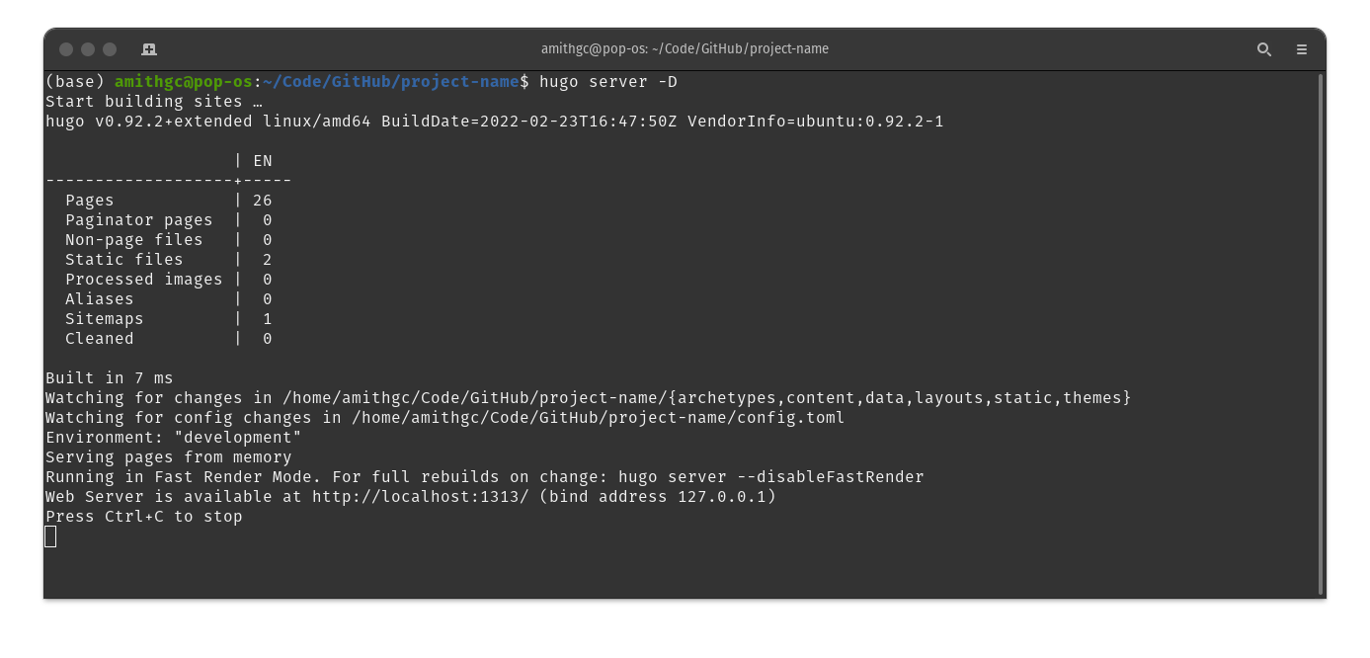The width and height of the screenshot is (1370, 658).
Task: Click the green amithgc@pop-os username
Action: pos(184,81)
